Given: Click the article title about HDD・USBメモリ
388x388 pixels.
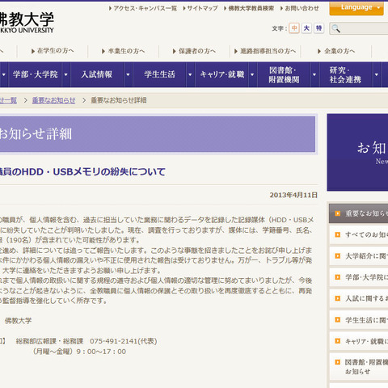Looking at the screenshot, I should pos(82,171).
